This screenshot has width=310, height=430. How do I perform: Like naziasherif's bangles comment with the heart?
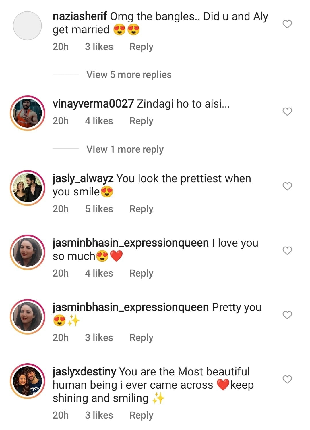287,24
